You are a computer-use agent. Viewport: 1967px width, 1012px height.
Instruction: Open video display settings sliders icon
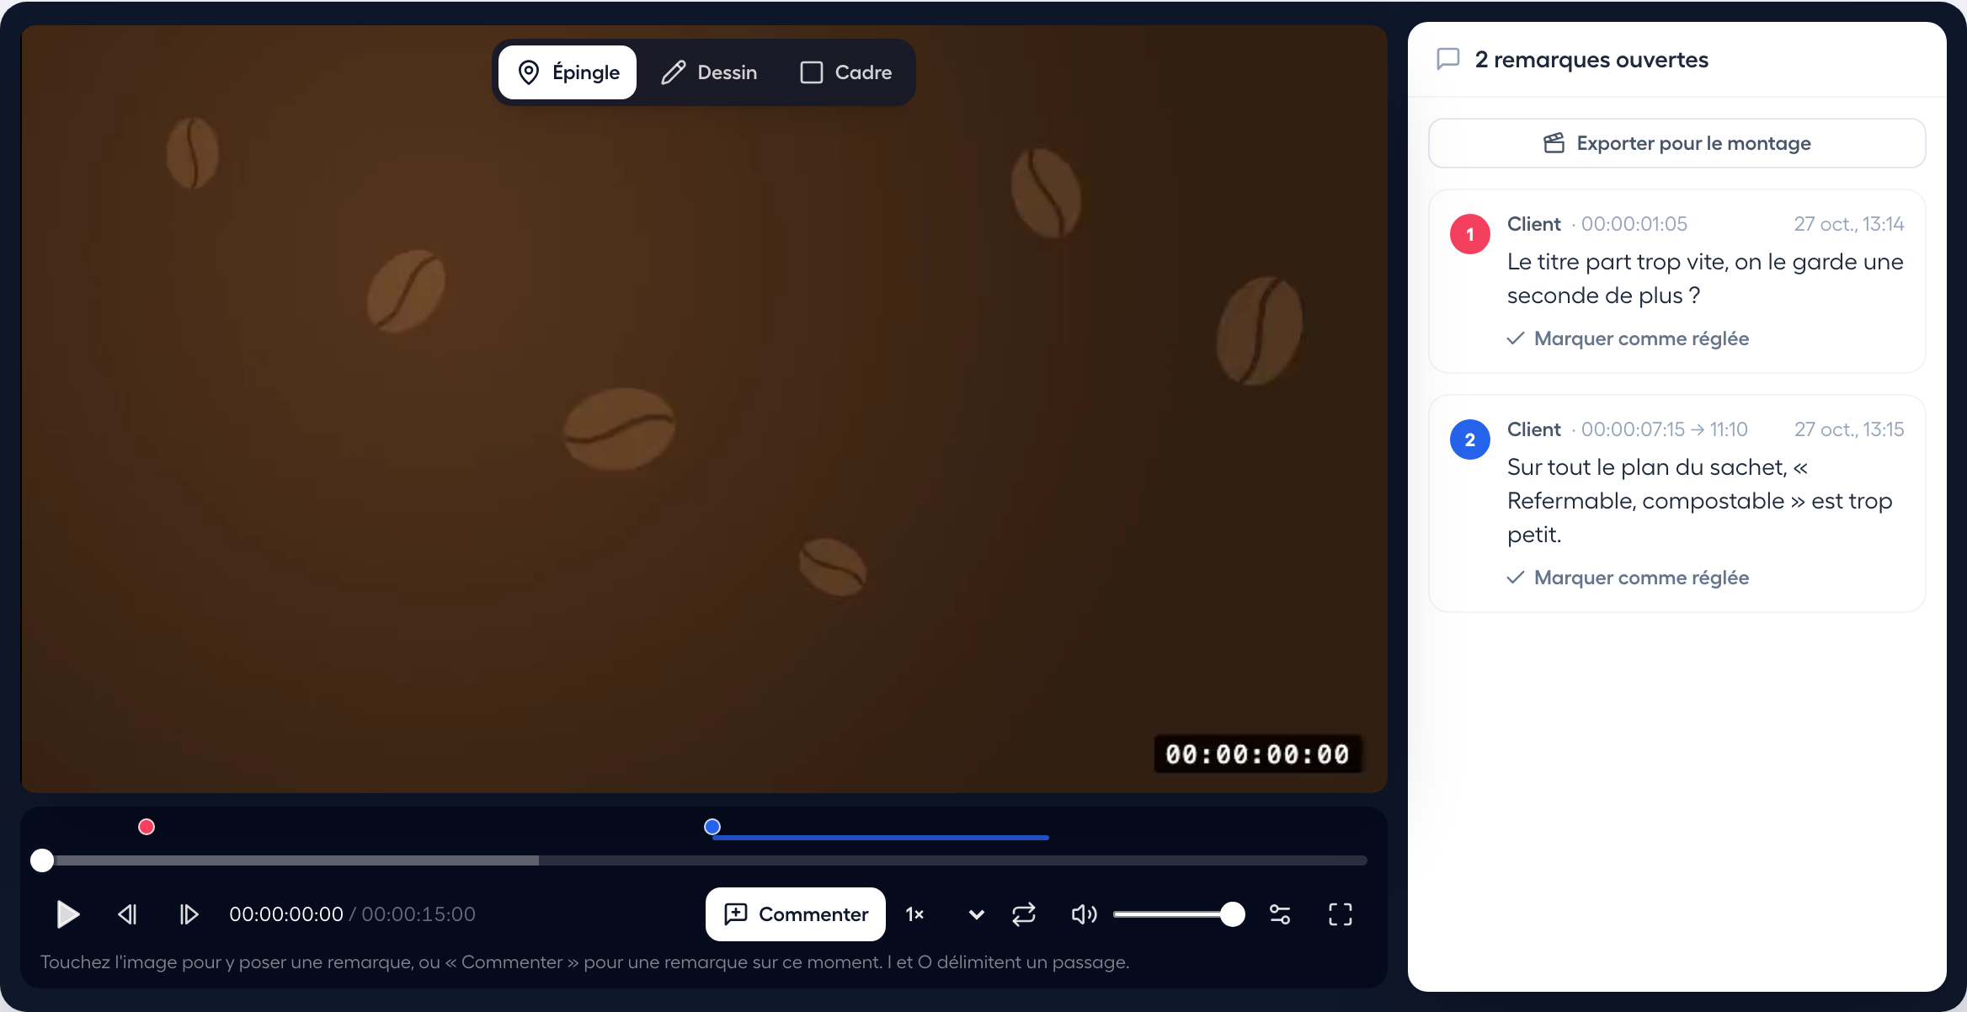tap(1280, 914)
